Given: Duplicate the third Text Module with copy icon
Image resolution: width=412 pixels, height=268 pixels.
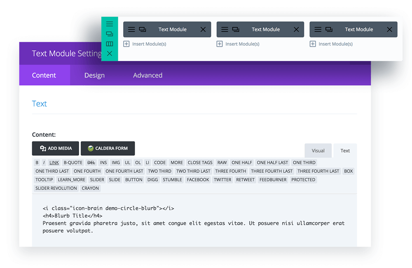Looking at the screenshot, I should pyautogui.click(x=329, y=29).
